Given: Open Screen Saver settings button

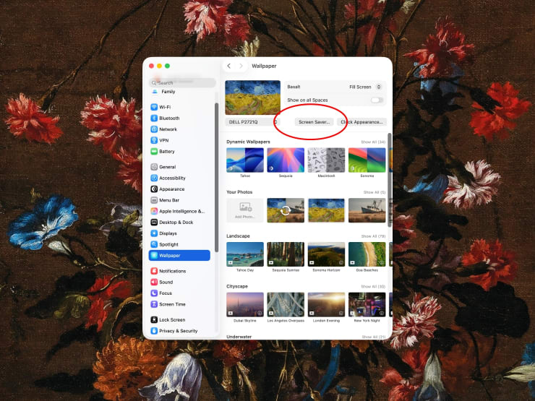Looking at the screenshot, I should (314, 121).
